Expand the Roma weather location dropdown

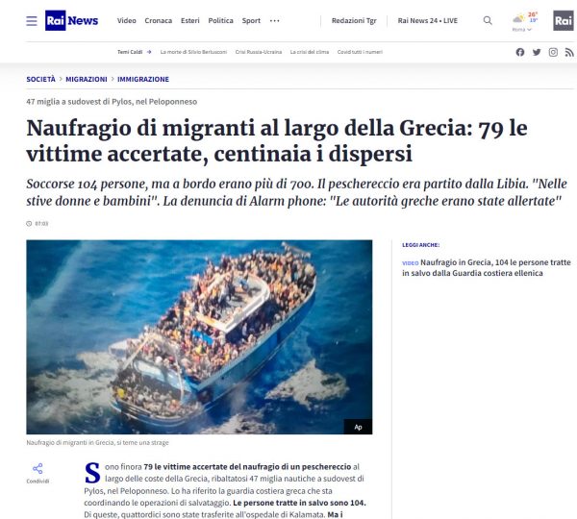click(522, 30)
